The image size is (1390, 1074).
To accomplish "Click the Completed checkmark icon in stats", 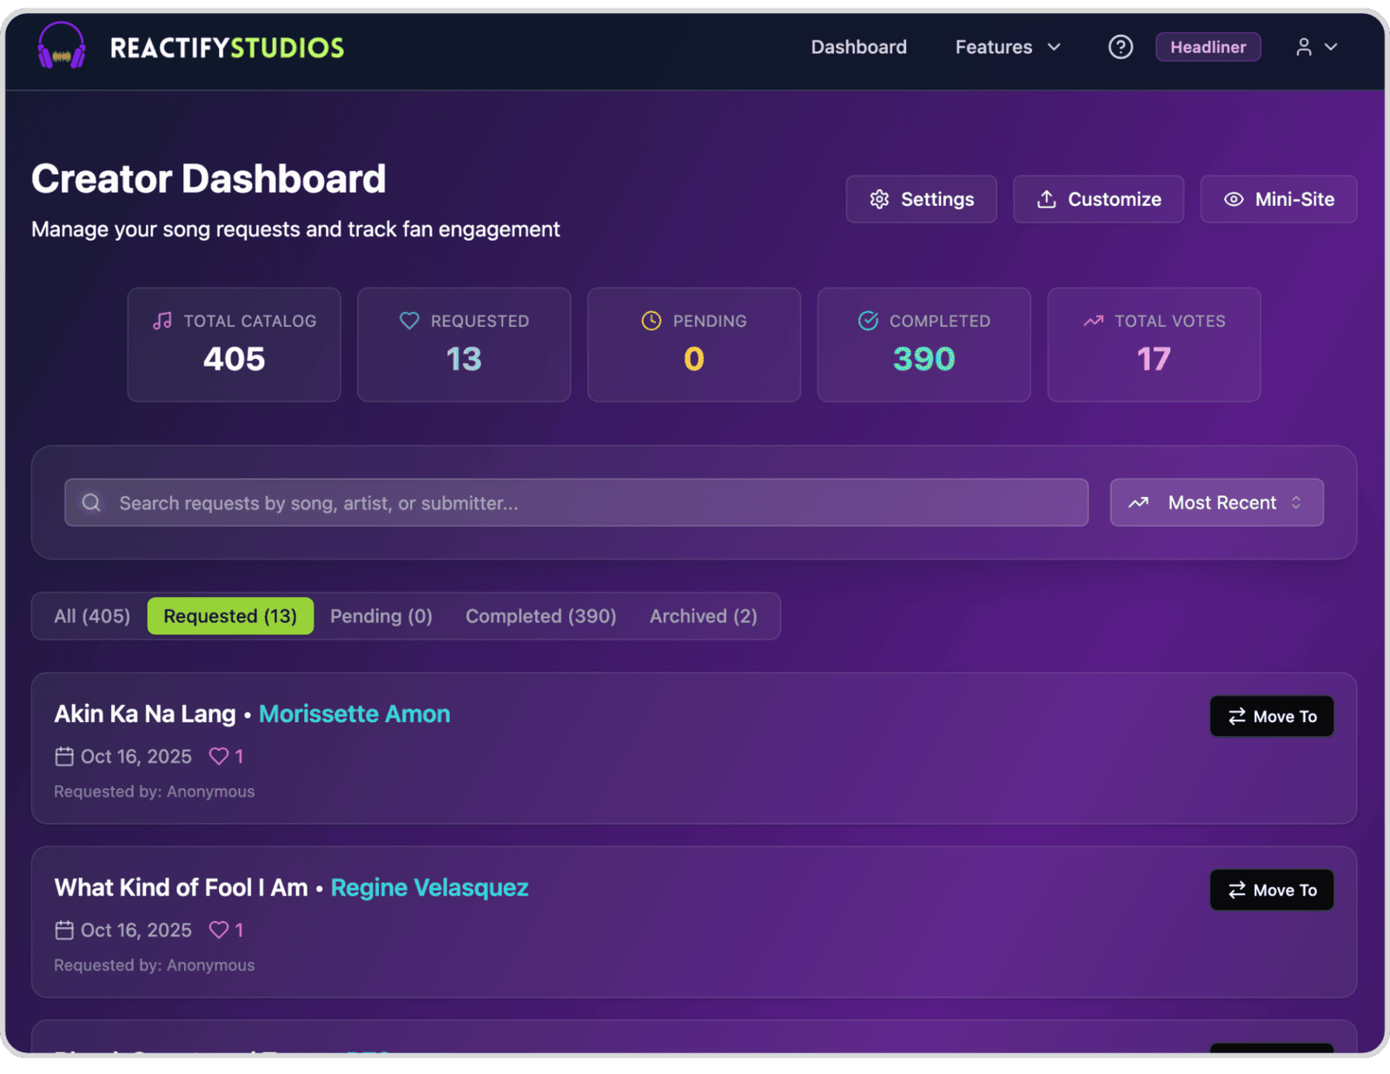I will 868,321.
